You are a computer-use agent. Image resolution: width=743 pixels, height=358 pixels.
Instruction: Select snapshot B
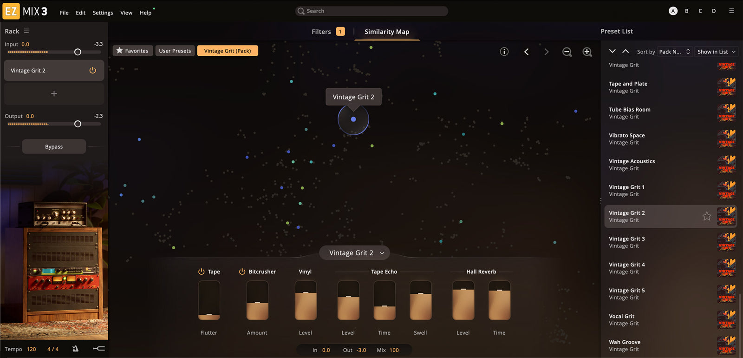(686, 11)
